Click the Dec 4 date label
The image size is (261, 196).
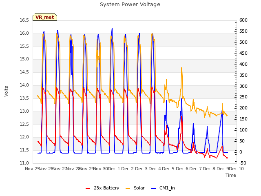pos(155,169)
